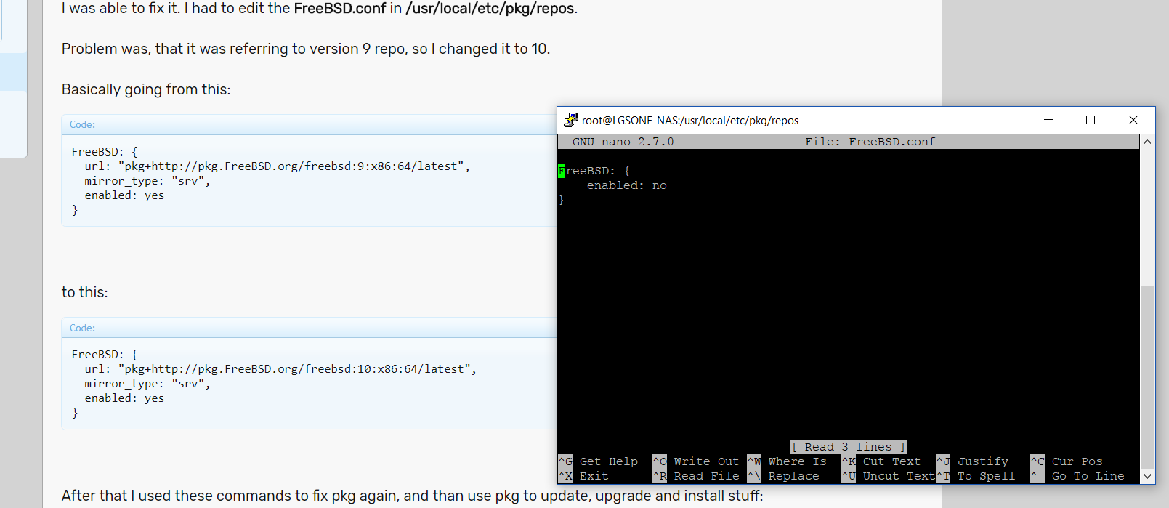Click url line with freebsd:9 in code block
This screenshot has width=1169, height=508.
click(278, 166)
